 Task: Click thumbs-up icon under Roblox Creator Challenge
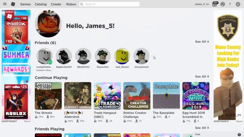click(125, 121)
